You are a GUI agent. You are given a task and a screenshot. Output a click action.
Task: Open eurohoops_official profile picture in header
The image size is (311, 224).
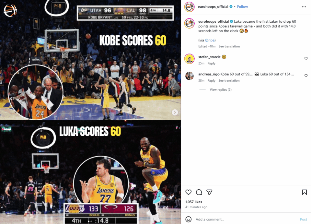[190, 7]
